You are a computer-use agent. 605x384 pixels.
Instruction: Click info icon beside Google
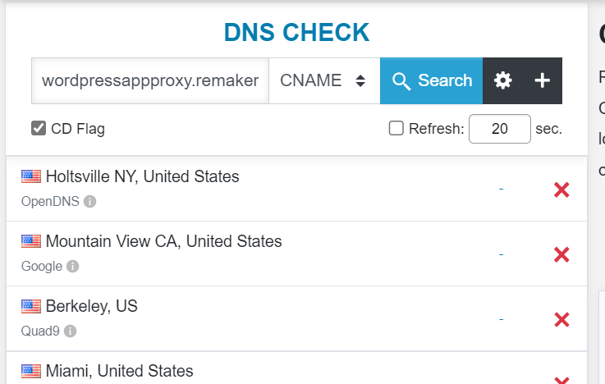(x=73, y=267)
